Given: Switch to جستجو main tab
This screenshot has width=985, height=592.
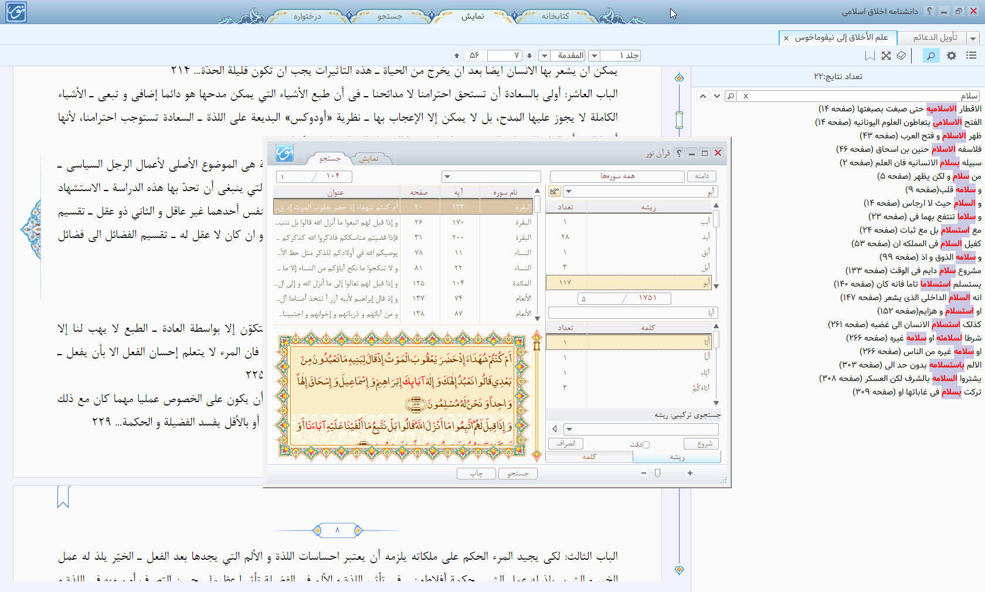Looking at the screenshot, I should pos(390,16).
